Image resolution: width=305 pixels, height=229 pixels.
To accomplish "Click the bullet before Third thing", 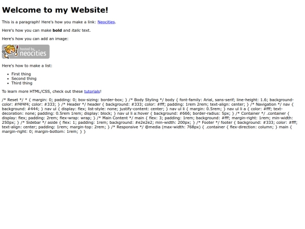I will tap(8, 83).
